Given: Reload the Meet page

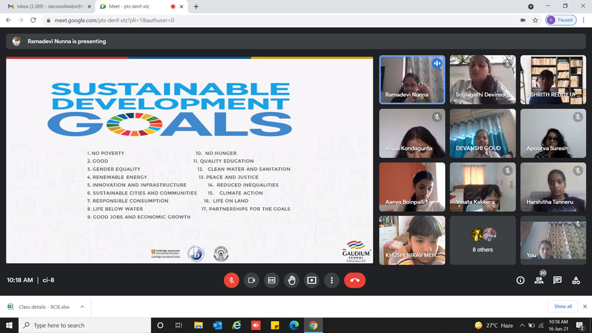Looking at the screenshot, I should pyautogui.click(x=33, y=20).
